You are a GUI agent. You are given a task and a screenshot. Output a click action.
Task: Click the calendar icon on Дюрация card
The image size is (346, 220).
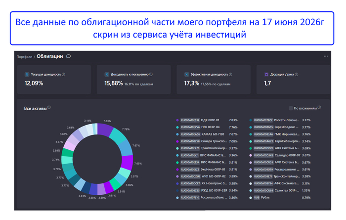click(266, 75)
